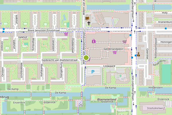This screenshot has width=172, height=115.
Task: Select shopping cart icon on Arent Janszoon Ernststraat
Action: click(66, 34)
